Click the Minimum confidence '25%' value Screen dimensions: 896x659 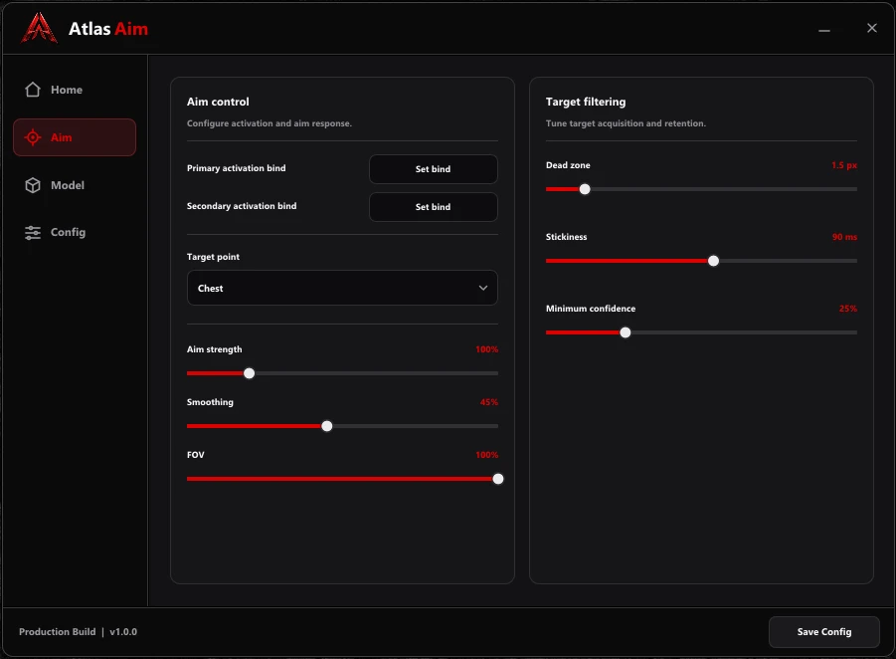[848, 309]
